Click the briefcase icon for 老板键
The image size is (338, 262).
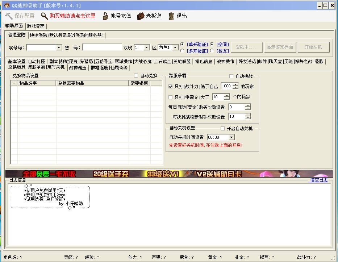[141, 16]
